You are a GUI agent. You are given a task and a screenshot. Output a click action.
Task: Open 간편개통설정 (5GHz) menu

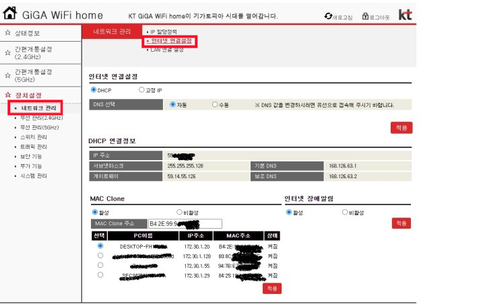coord(34,76)
